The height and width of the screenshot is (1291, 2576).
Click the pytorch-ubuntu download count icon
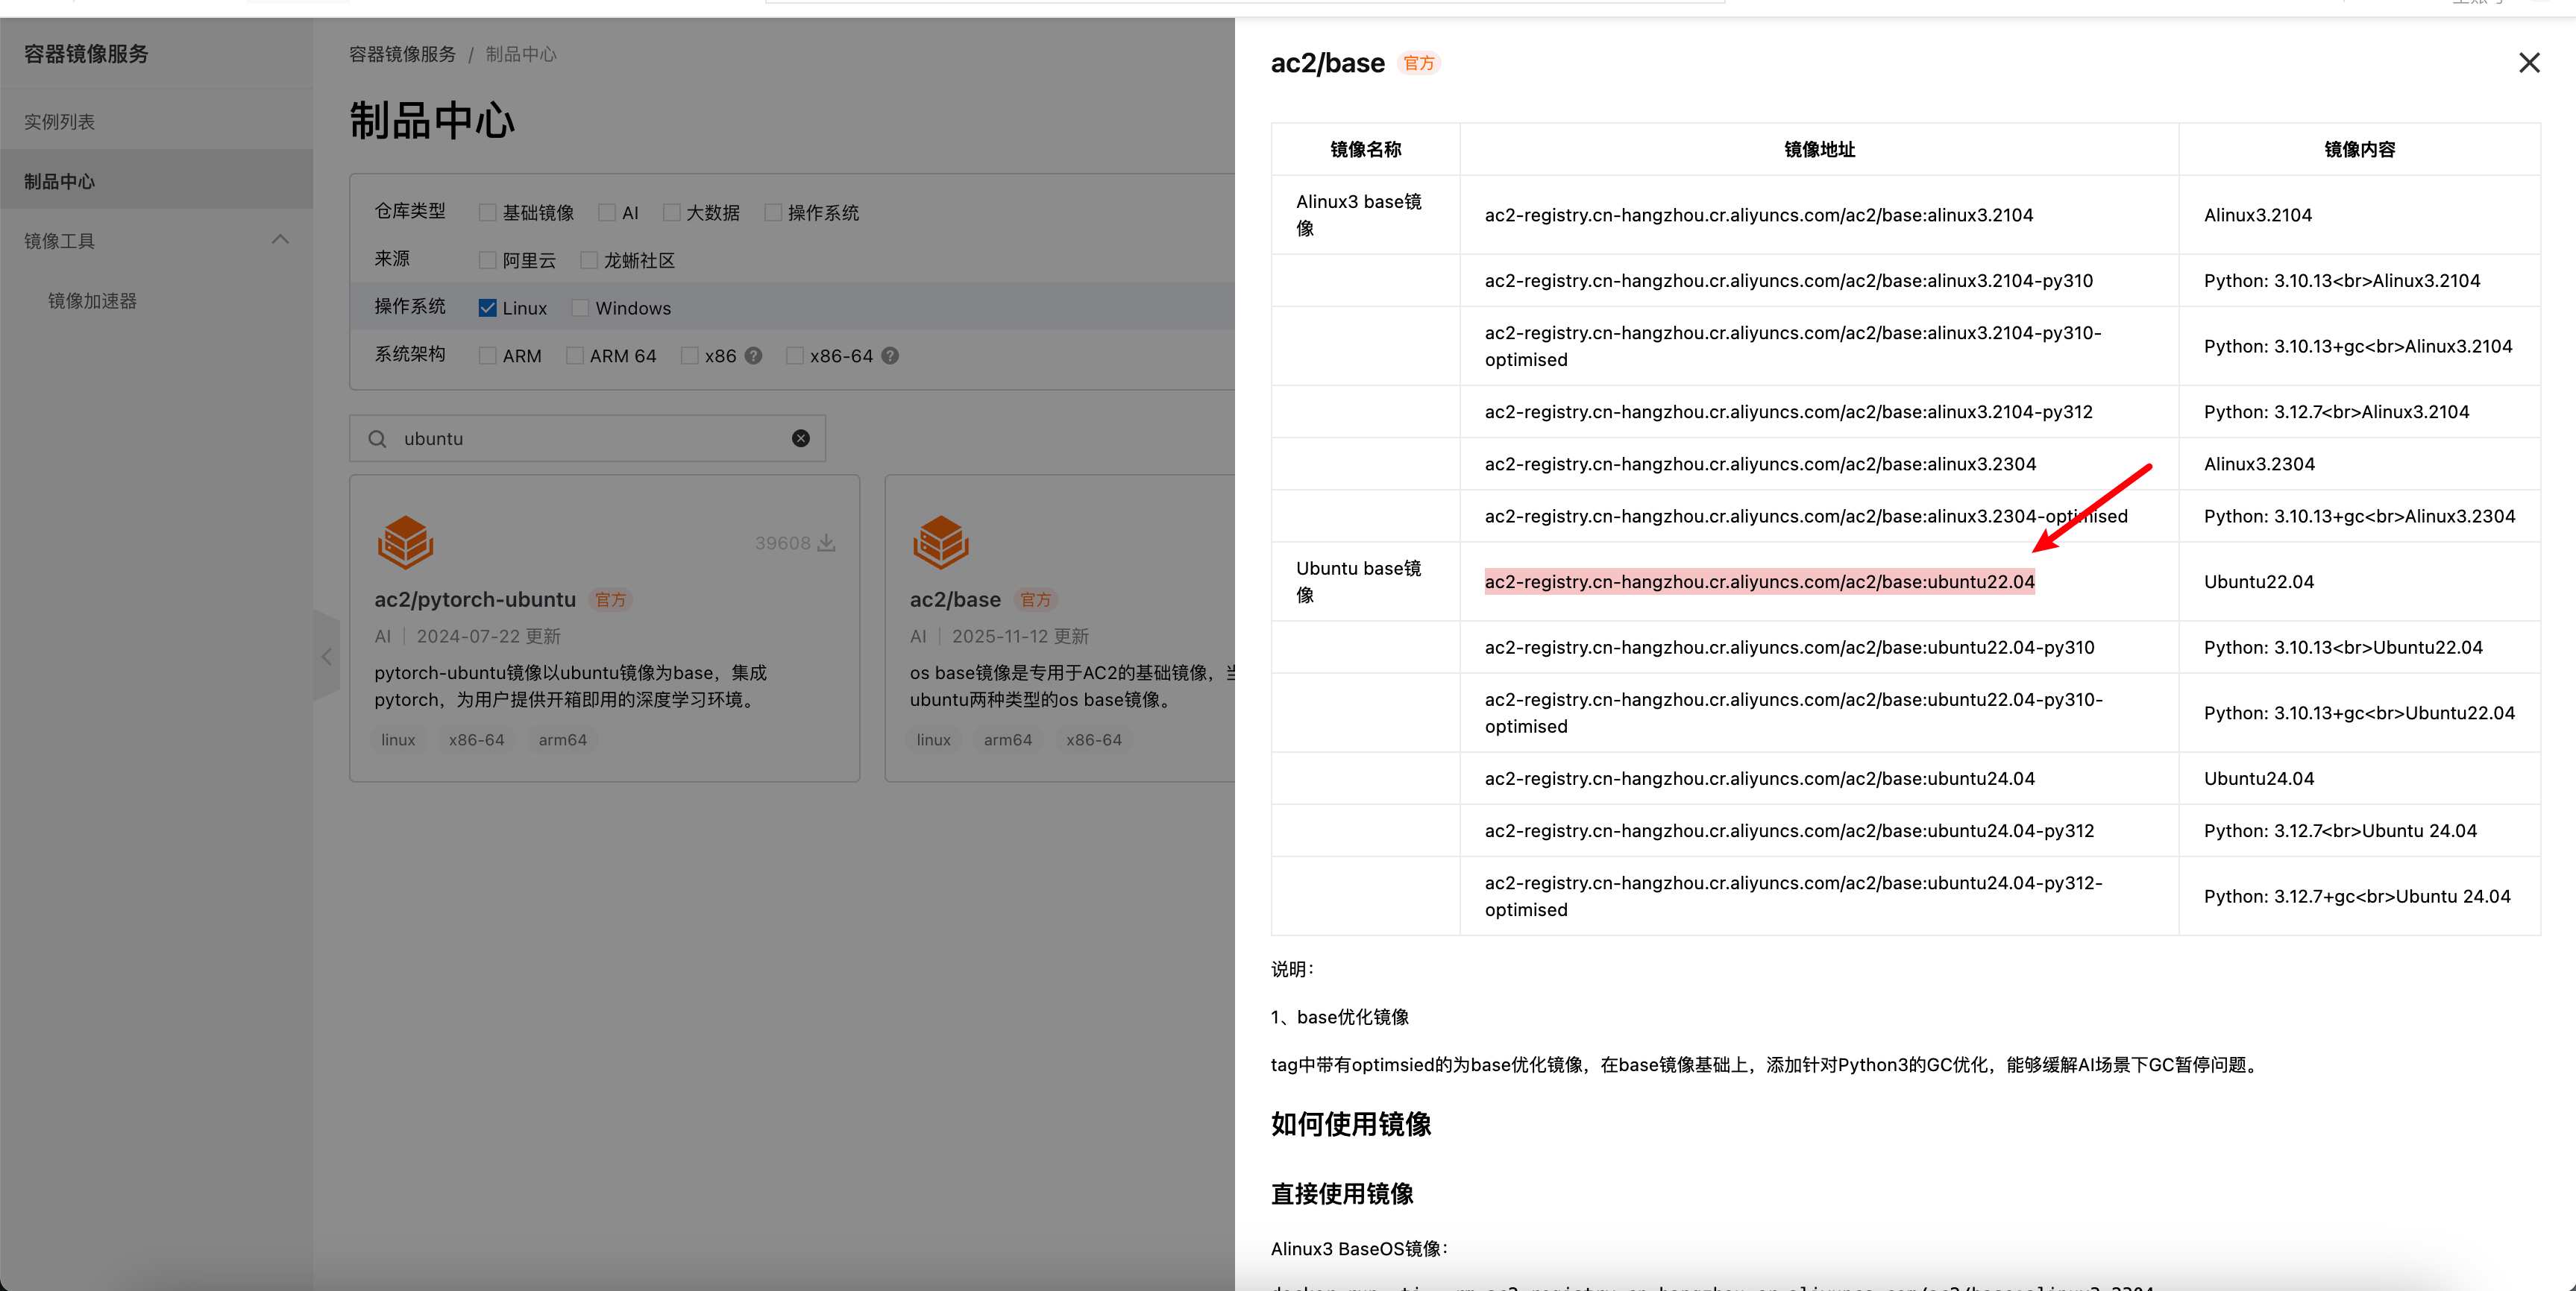click(826, 543)
